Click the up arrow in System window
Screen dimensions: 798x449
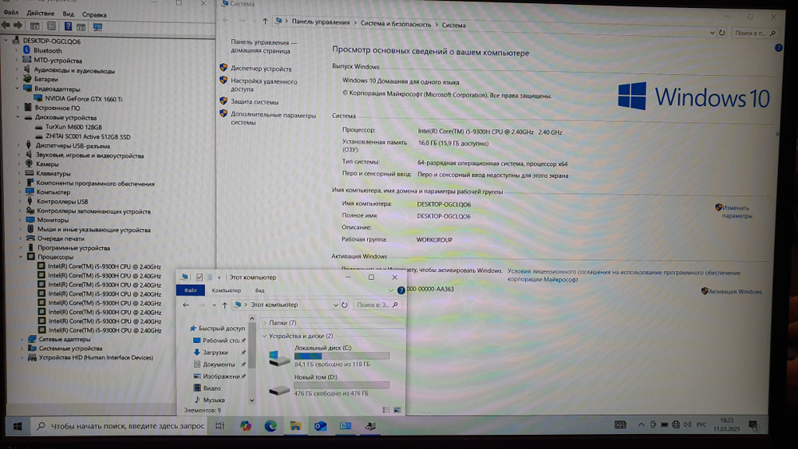(265, 21)
